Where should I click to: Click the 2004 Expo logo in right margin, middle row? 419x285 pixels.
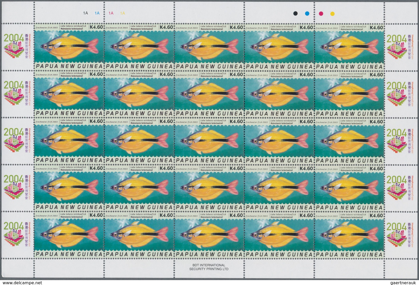pyautogui.click(x=400, y=141)
